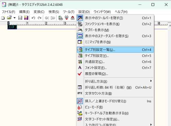
Task: Open the 変換(C) menu
Action: pyautogui.click(x=39, y=12)
